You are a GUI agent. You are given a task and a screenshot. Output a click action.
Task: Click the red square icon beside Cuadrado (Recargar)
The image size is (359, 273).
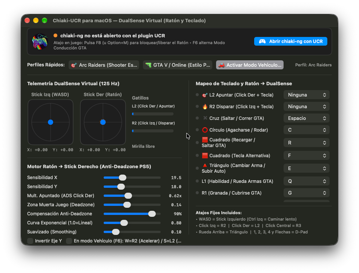click(205, 140)
